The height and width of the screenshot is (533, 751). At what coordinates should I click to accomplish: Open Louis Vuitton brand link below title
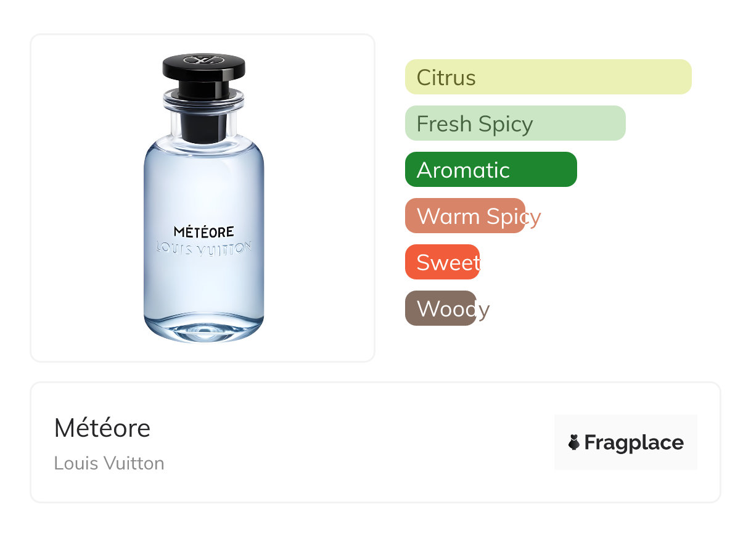point(109,463)
